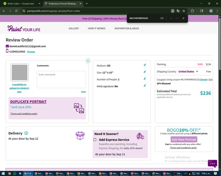Click into the Enter comments field

61,79
